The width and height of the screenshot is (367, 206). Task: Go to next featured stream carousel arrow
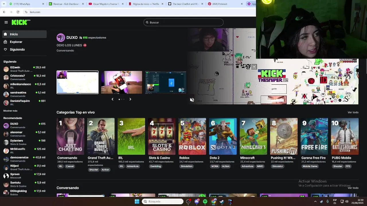[x=130, y=99]
